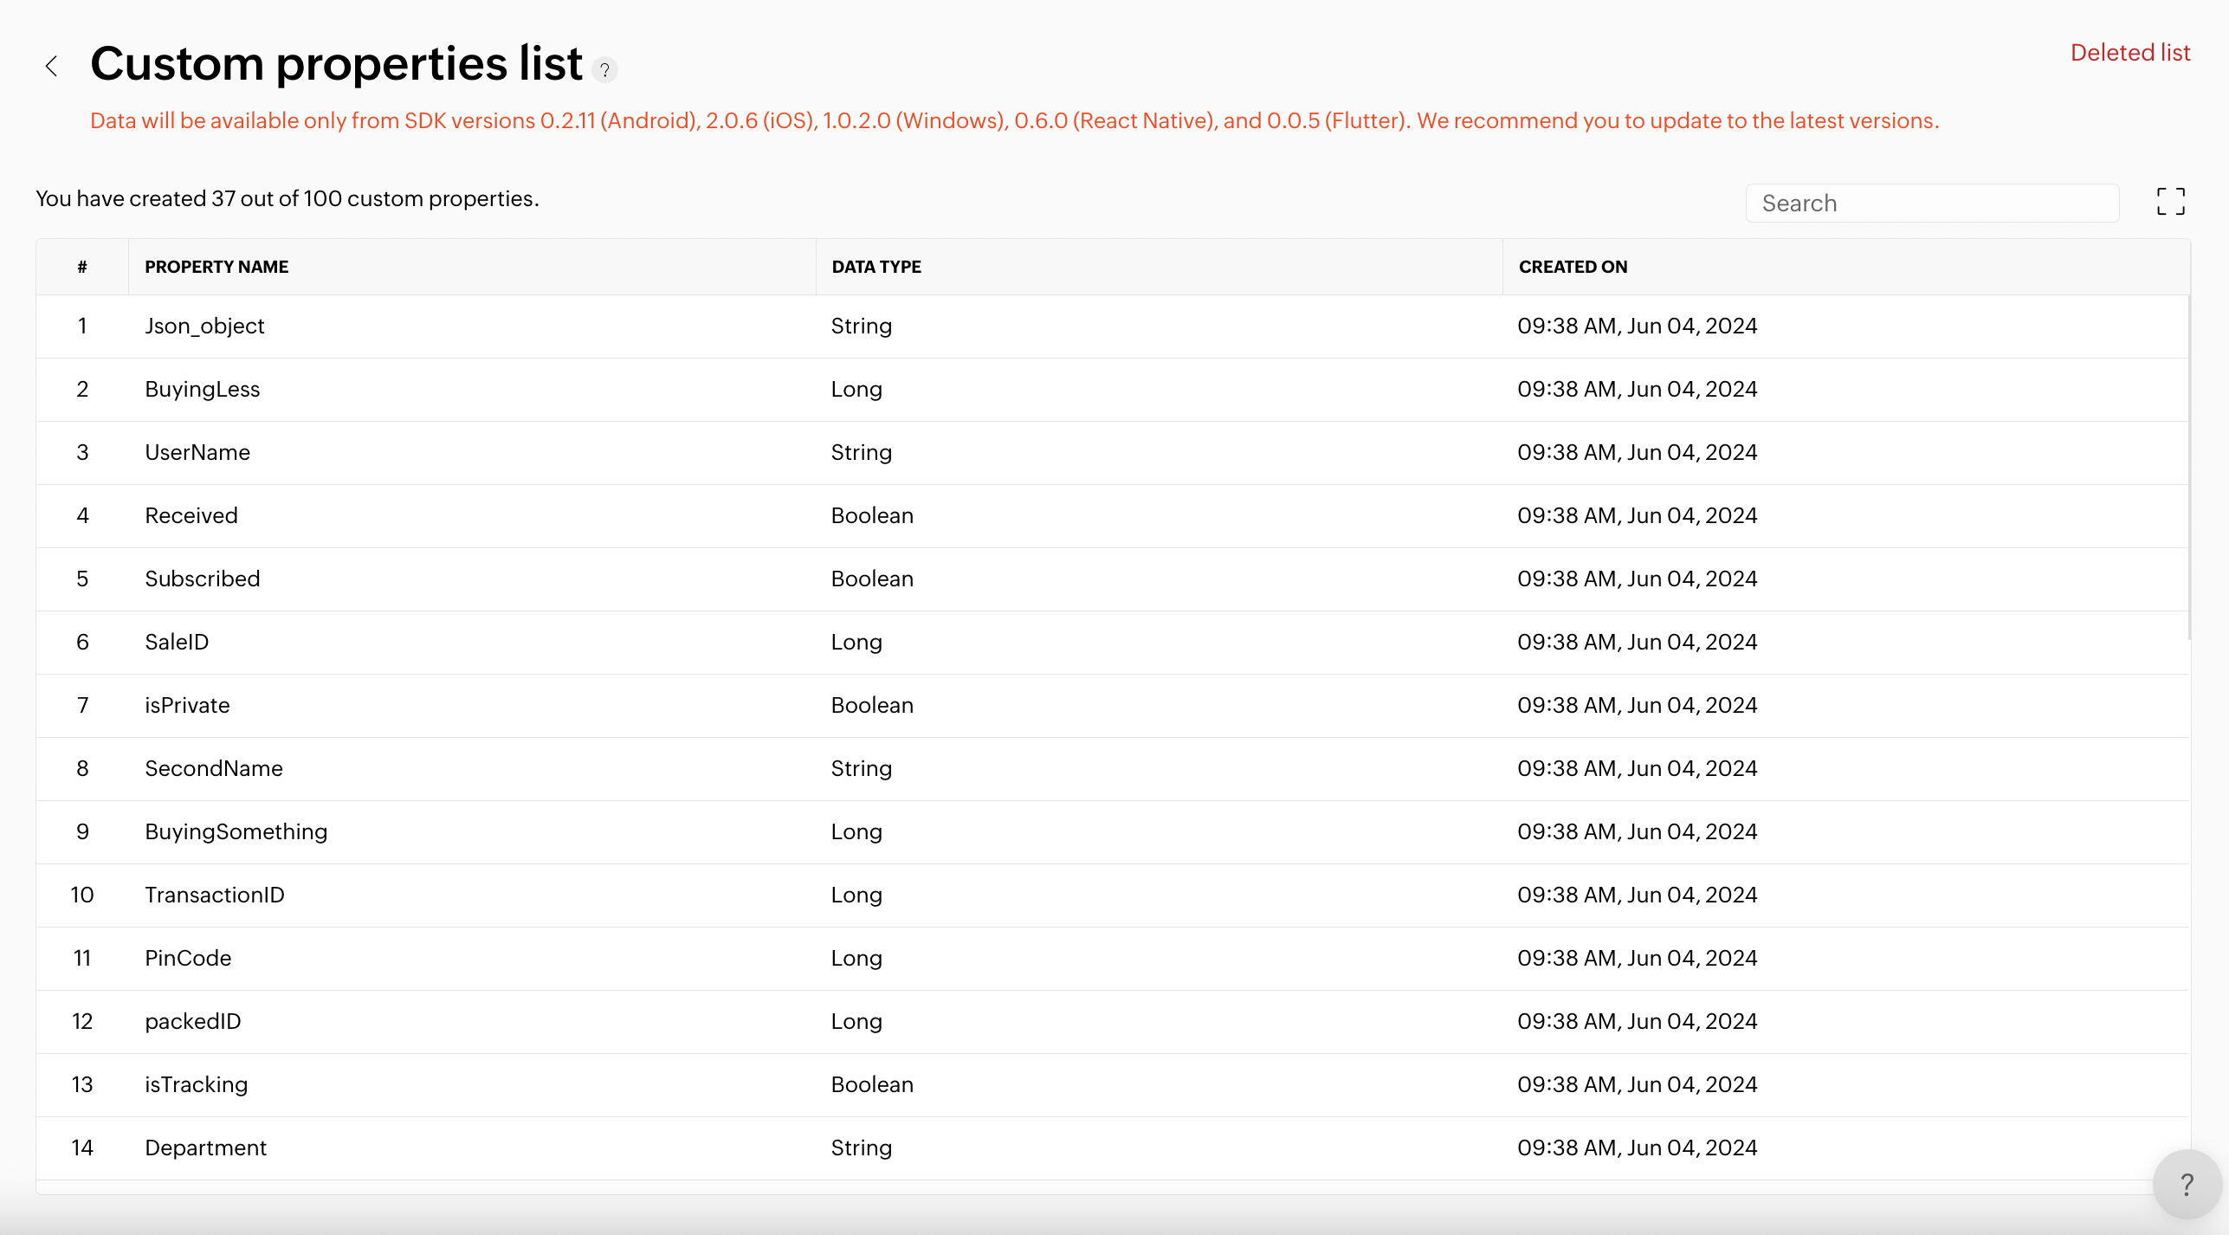Select the BuyingLess property
Image resolution: width=2229 pixels, height=1235 pixels.
click(202, 390)
